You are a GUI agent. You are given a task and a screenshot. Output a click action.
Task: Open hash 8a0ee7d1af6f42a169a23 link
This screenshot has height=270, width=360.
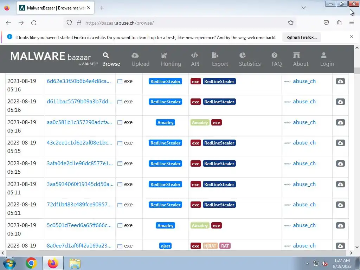(79, 245)
